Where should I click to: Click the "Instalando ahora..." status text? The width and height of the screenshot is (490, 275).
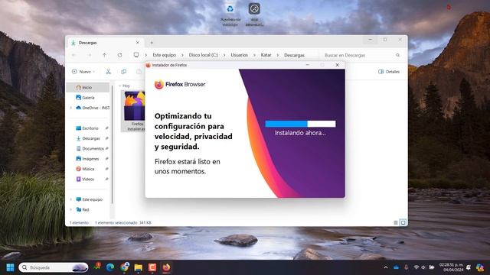pyautogui.click(x=300, y=133)
